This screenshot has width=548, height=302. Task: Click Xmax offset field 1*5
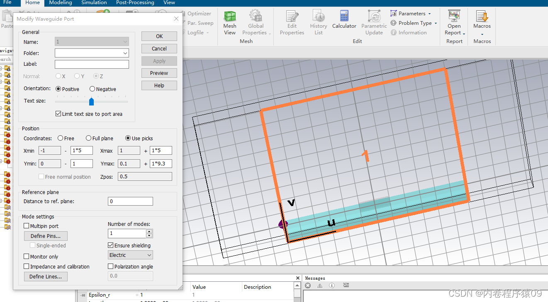[x=161, y=151]
